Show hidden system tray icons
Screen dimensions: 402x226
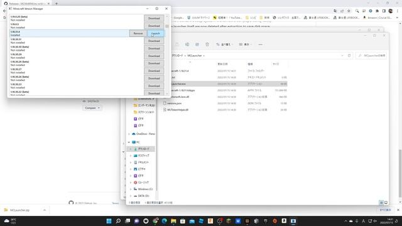(x=345, y=221)
